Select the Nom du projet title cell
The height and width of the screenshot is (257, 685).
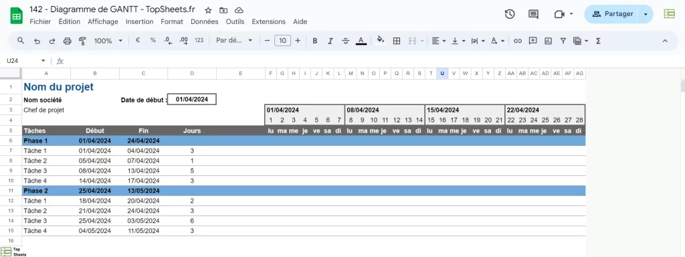[59, 87]
